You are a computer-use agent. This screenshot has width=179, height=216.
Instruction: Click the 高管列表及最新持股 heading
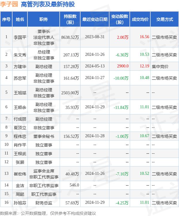point(48,4)
